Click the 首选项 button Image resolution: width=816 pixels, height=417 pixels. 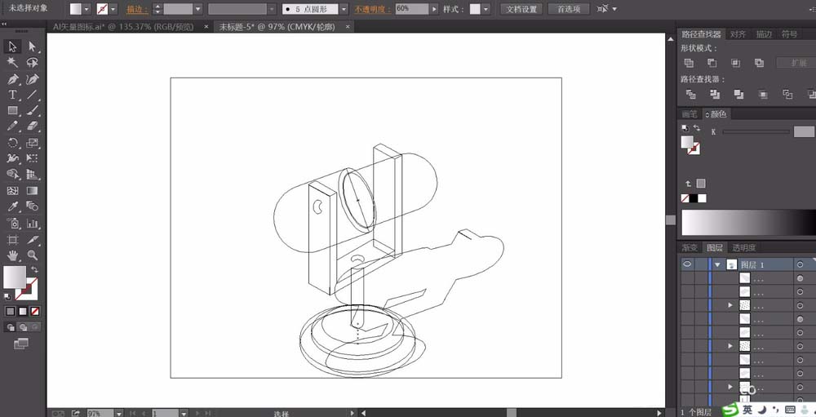click(568, 9)
